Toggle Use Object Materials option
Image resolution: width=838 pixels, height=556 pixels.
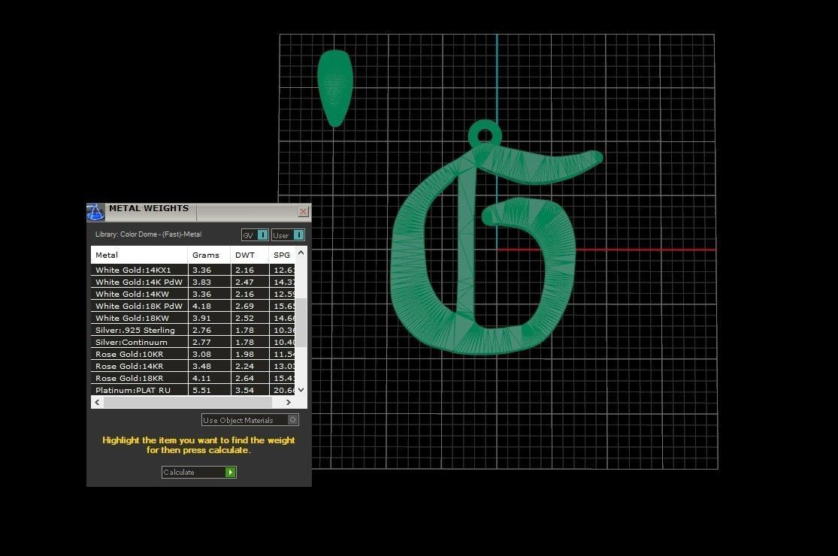coord(250,420)
